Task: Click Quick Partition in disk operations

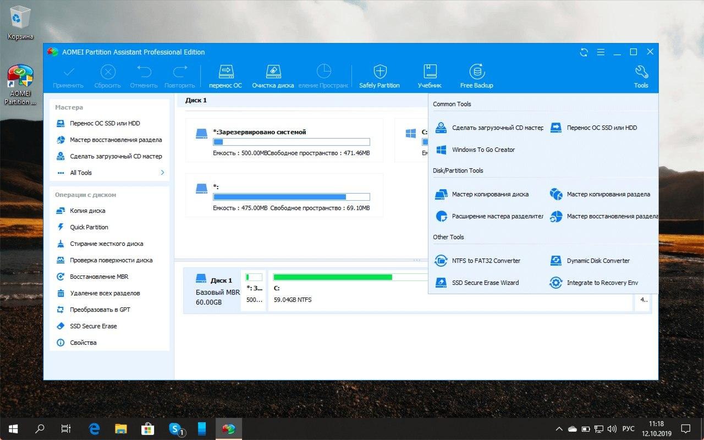Action: (89, 227)
